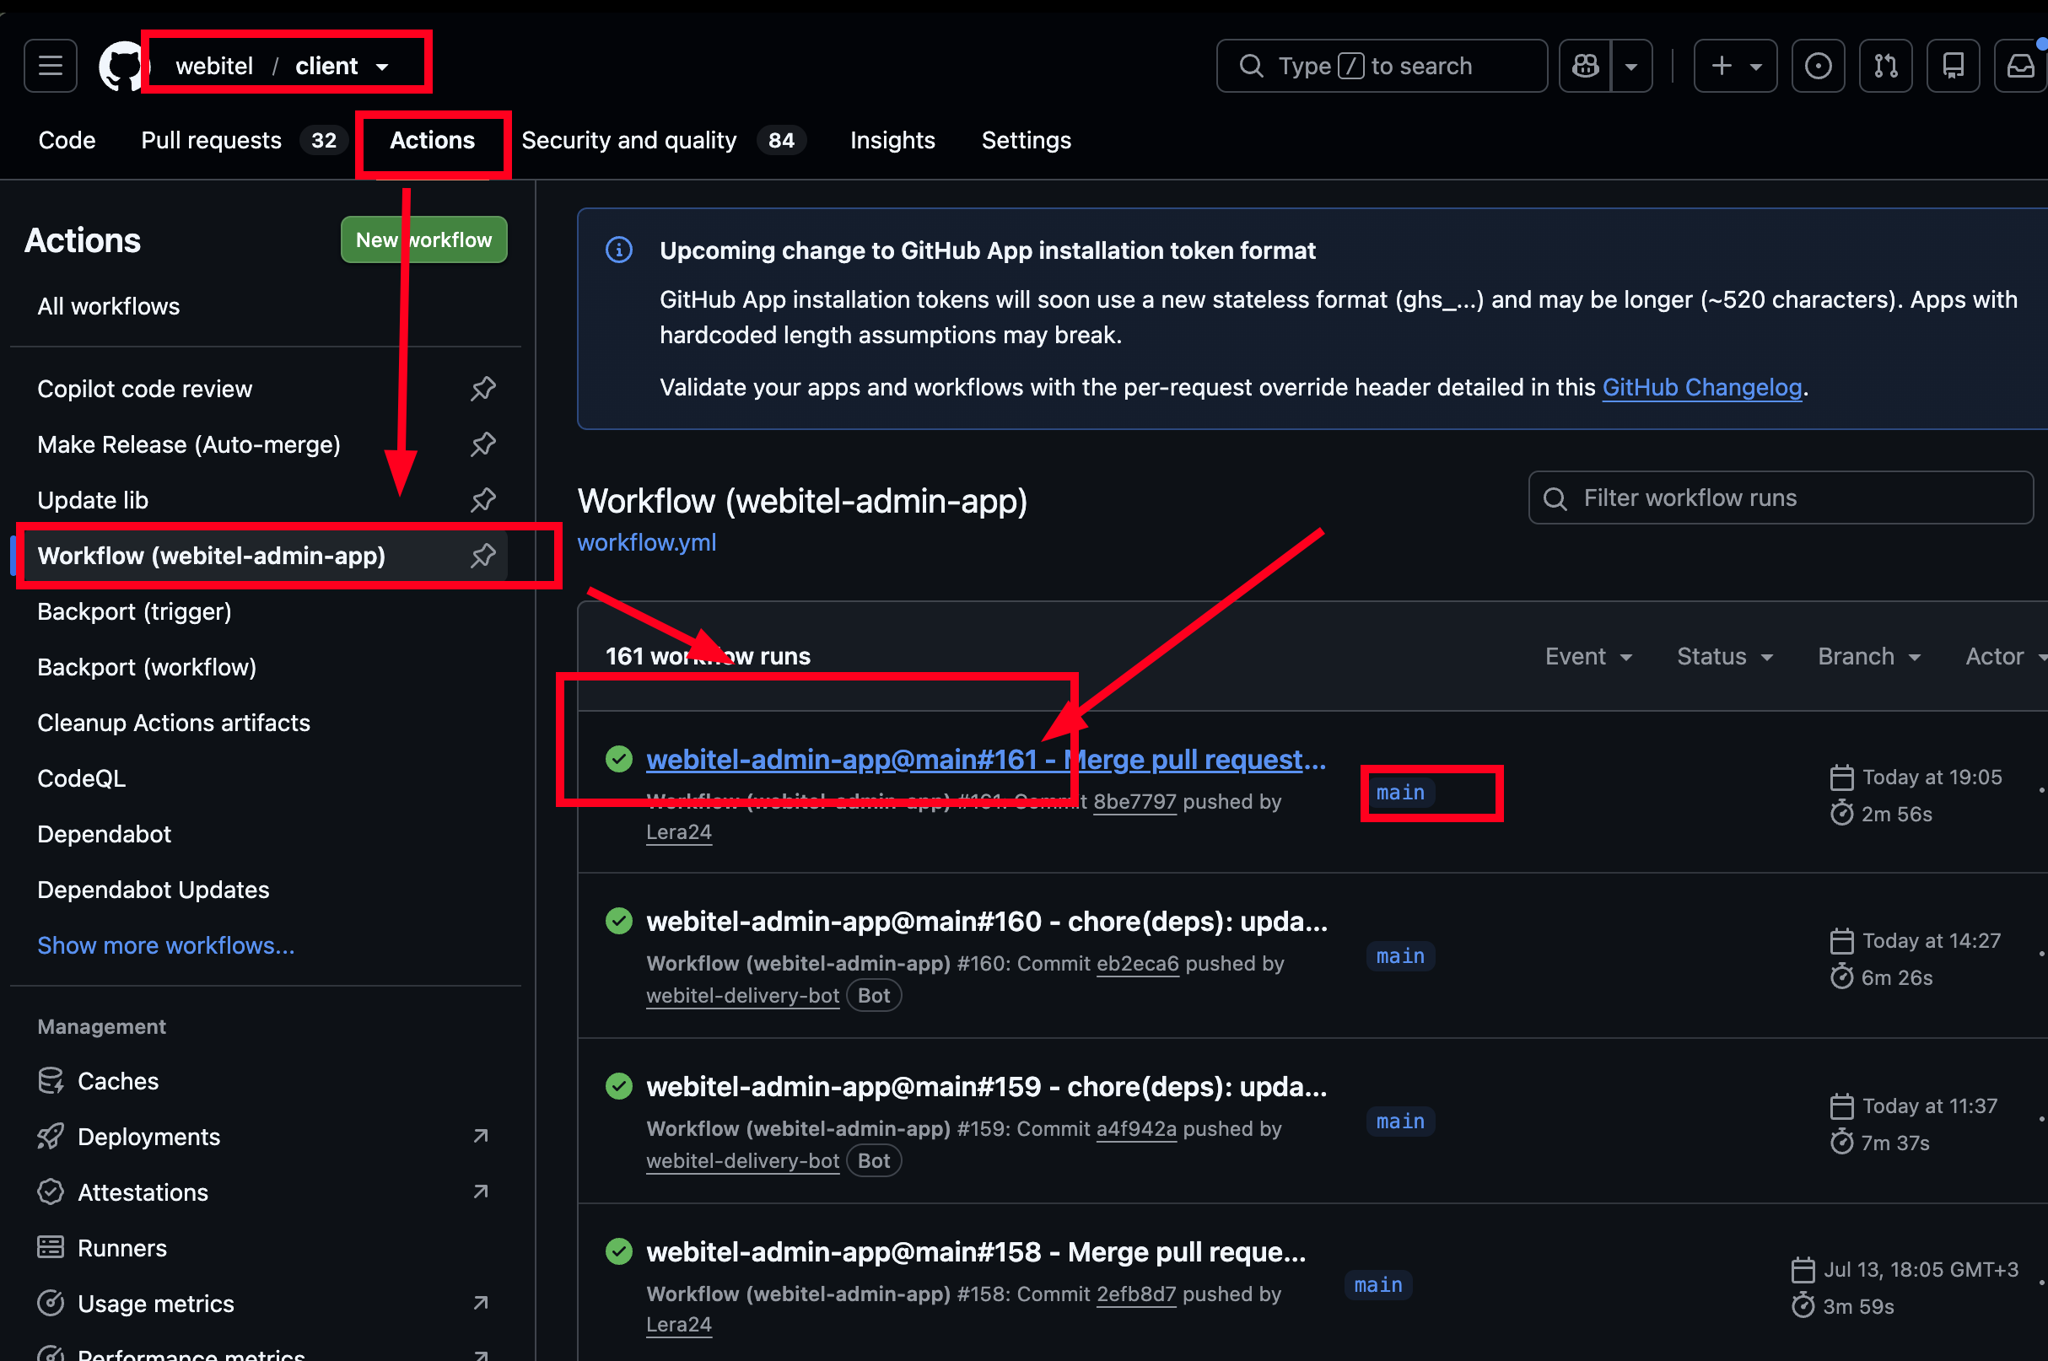
Task: Switch to the Pull requests tab
Action: pyautogui.click(x=244, y=141)
